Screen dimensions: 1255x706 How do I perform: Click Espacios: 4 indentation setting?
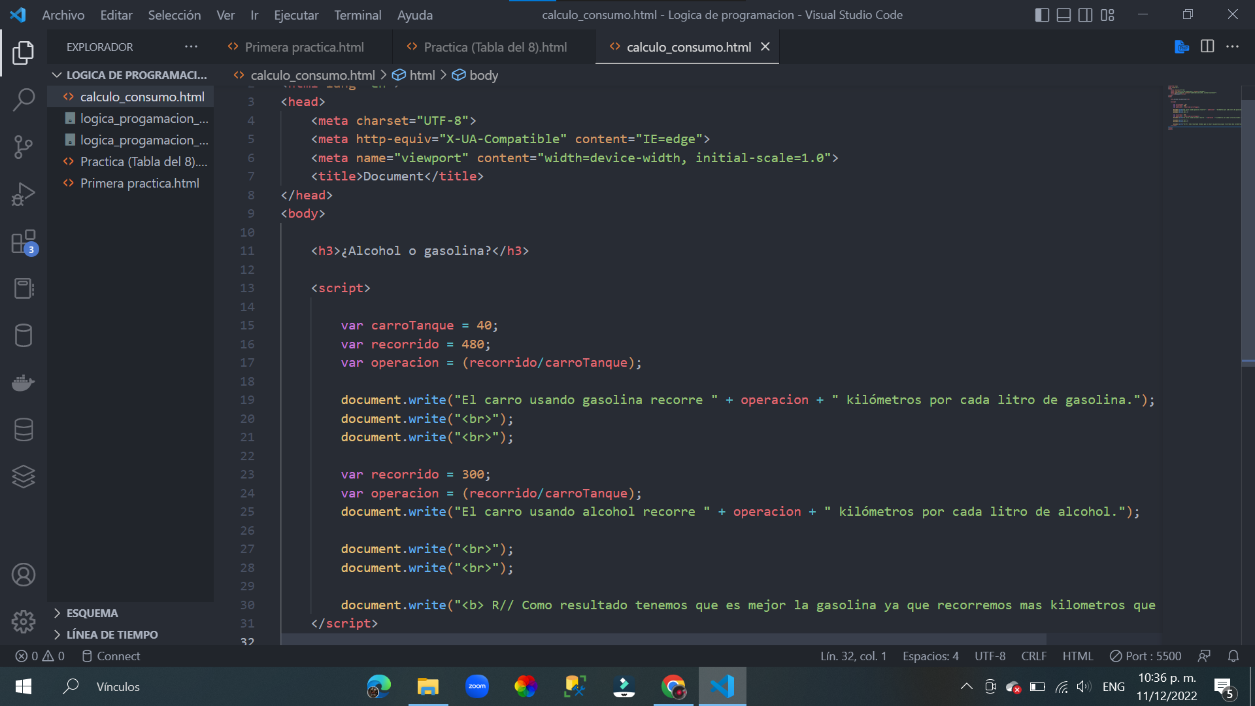(x=930, y=656)
